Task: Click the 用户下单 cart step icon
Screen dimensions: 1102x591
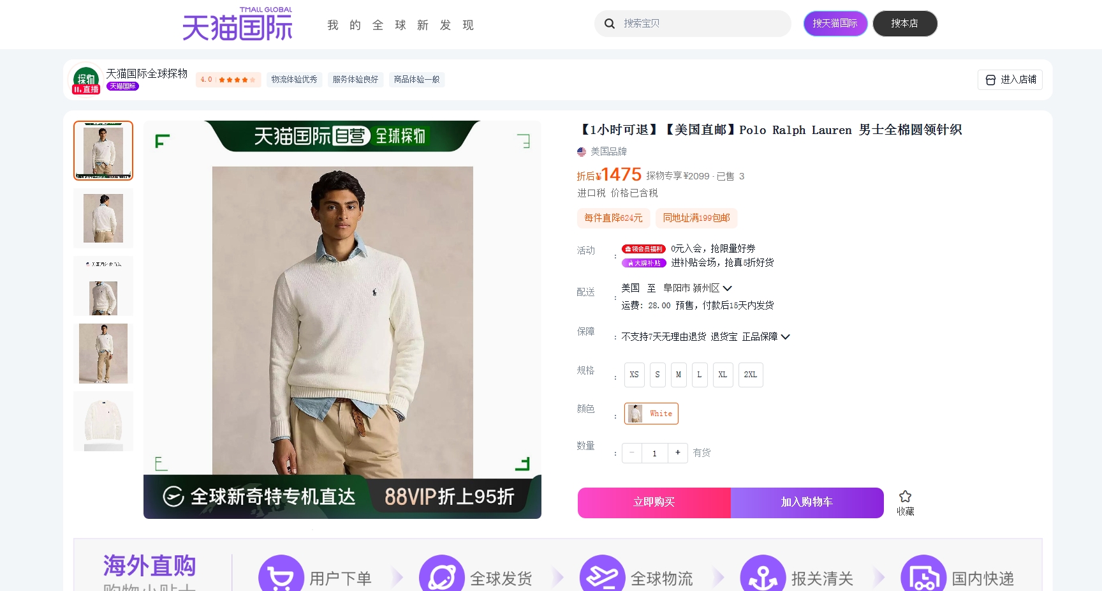Action: point(281,576)
